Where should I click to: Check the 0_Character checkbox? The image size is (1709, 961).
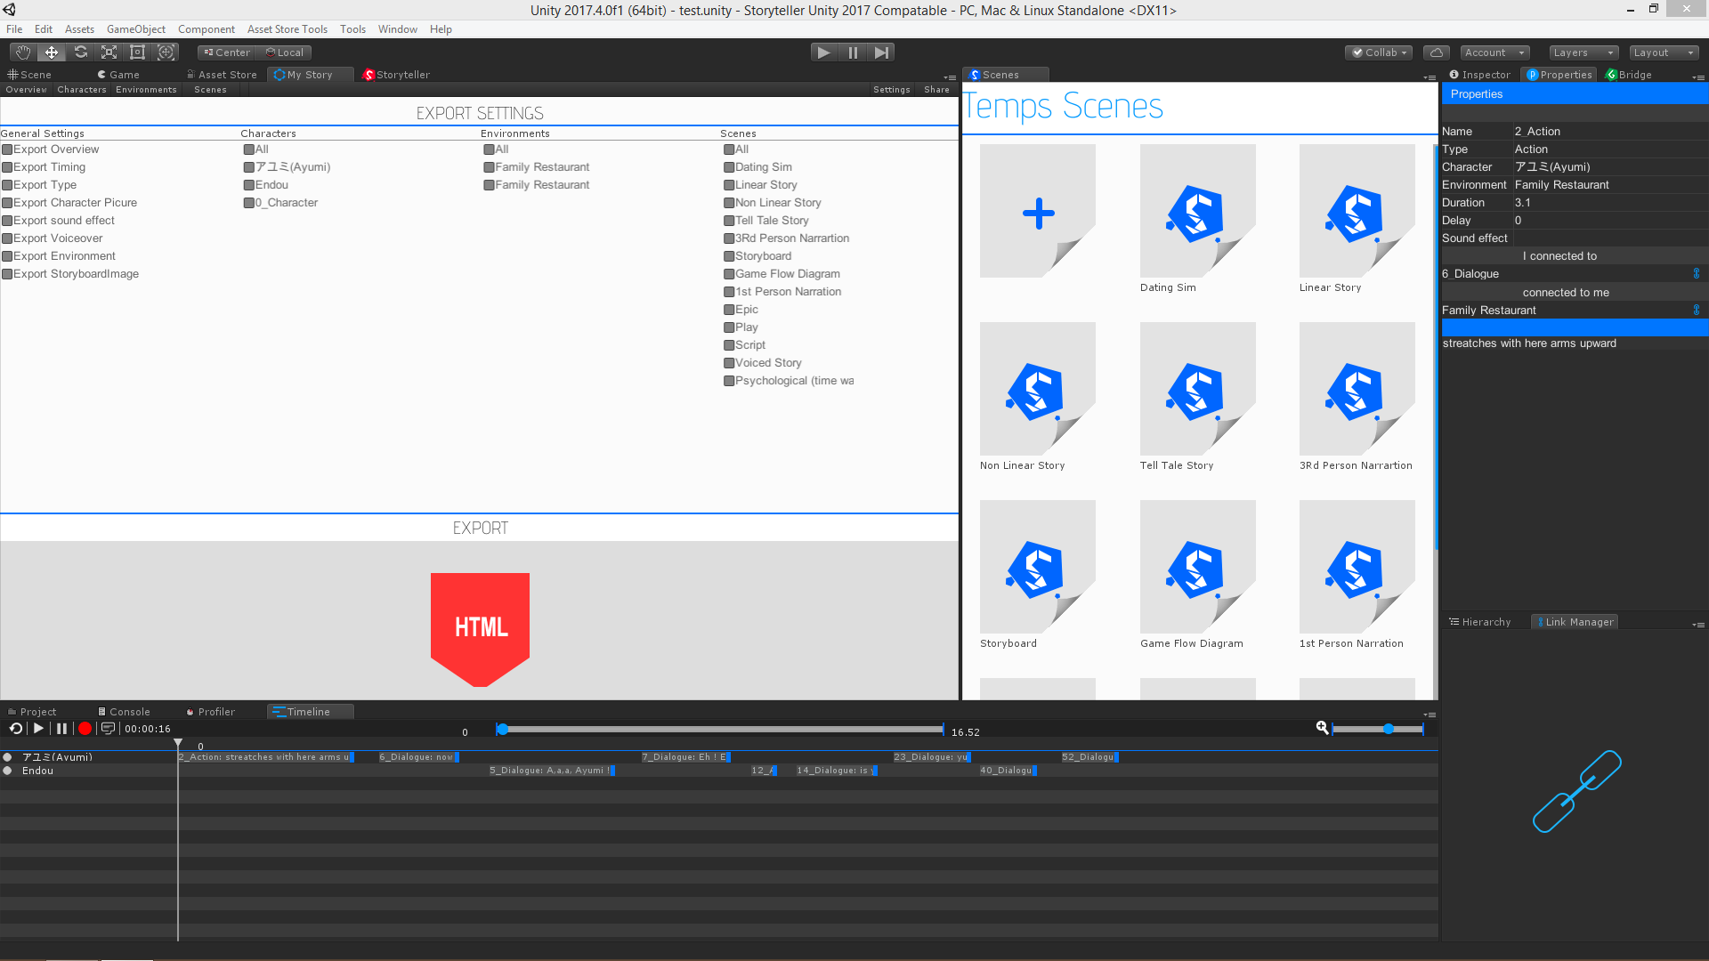[249, 203]
